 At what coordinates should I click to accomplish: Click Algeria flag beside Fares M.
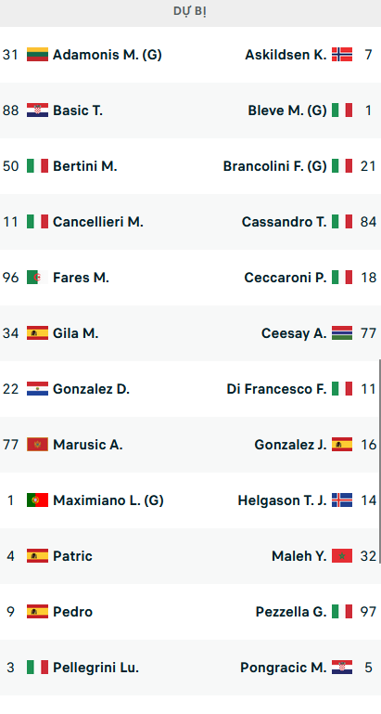pyautogui.click(x=37, y=278)
